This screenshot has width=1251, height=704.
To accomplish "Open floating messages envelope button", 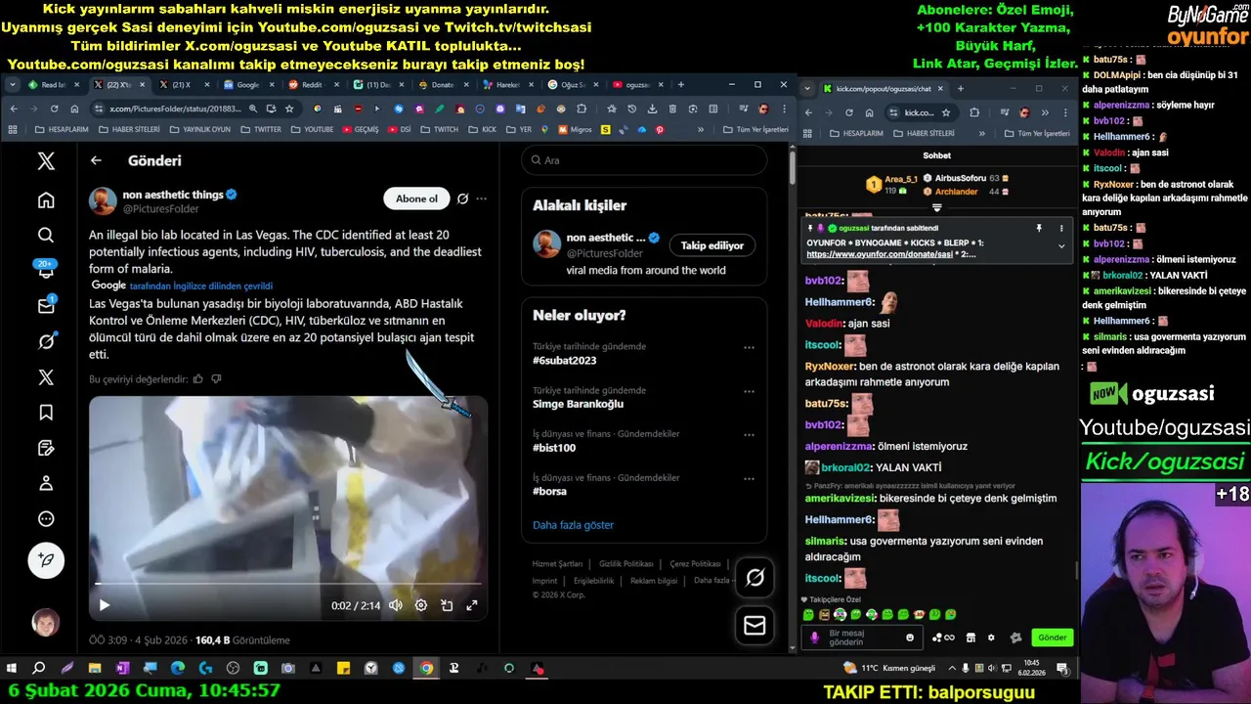I will pyautogui.click(x=755, y=625).
